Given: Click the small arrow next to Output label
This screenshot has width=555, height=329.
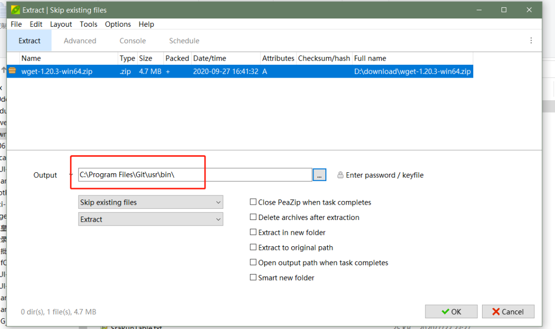Looking at the screenshot, I should point(70,175).
